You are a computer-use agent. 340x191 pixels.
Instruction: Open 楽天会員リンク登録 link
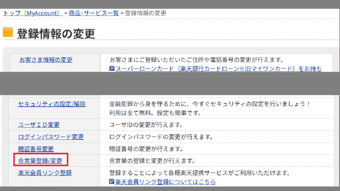click(x=45, y=173)
